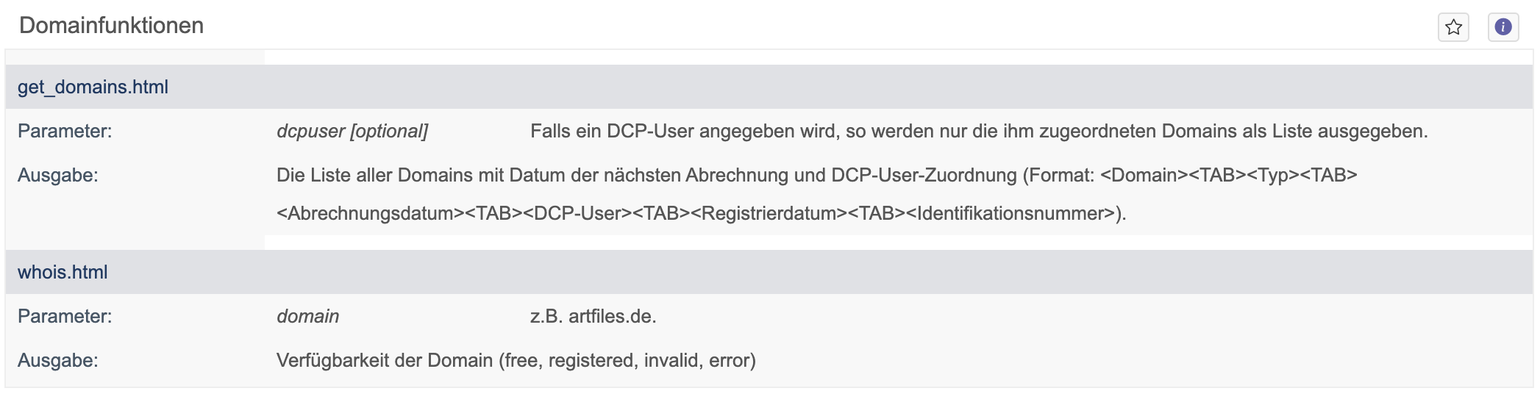Click the Abrechnungsdatum format line
Image resolution: width=1540 pixels, height=416 pixels.
[701, 213]
